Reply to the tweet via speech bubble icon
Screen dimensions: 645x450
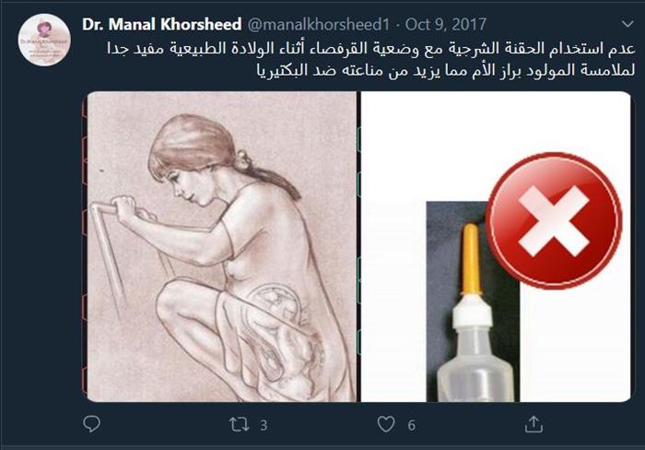pyautogui.click(x=91, y=423)
